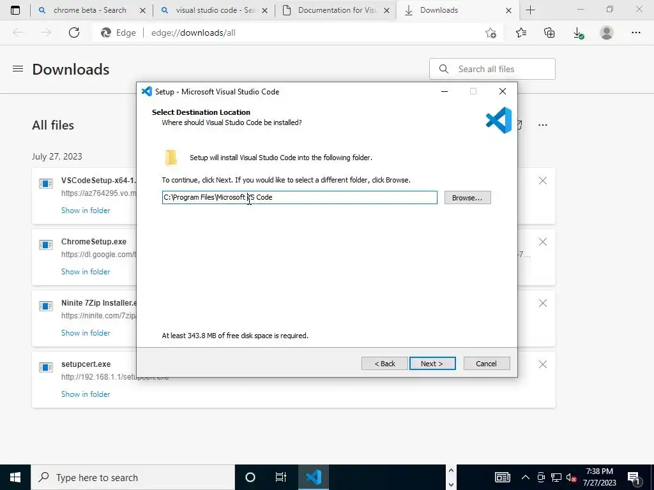The image size is (654, 490).
Task: Show setupcert.exe in folder
Action: [86, 394]
